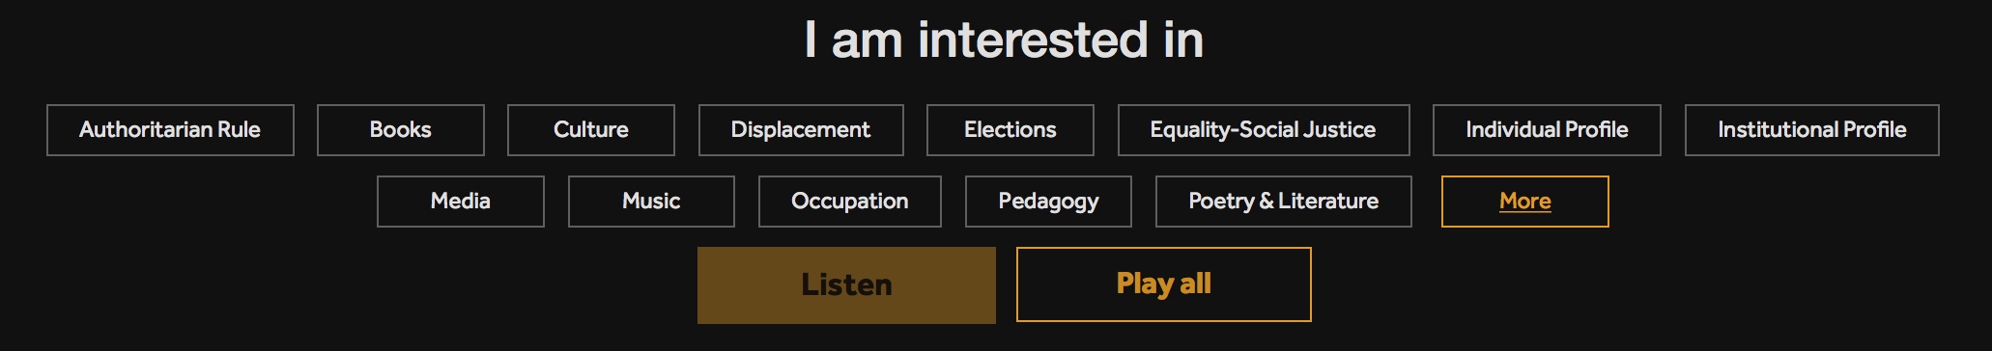Expand more topics with the More link

[x=1525, y=202]
